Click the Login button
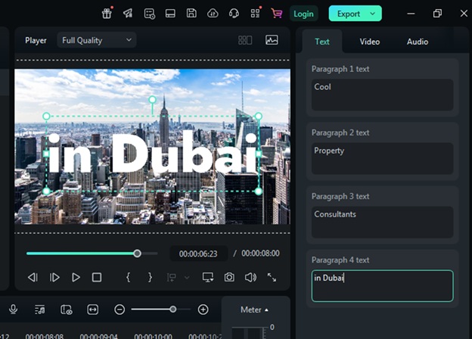The image size is (472, 339). [x=303, y=14]
